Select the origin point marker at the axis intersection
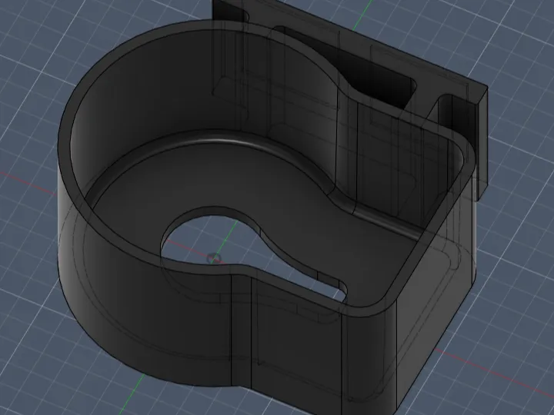This screenshot has height=415, width=554. [x=214, y=258]
